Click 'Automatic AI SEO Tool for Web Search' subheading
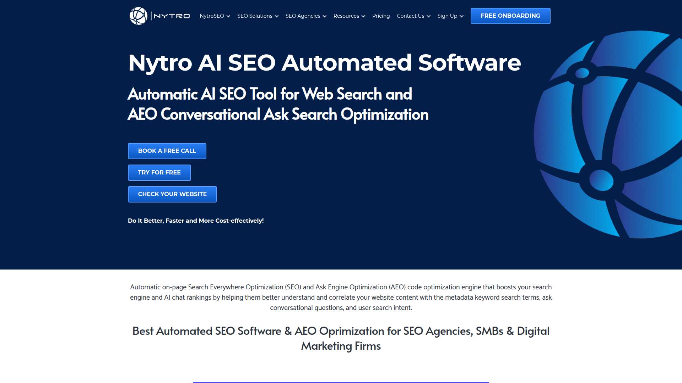Image resolution: width=682 pixels, height=383 pixels. (x=278, y=104)
